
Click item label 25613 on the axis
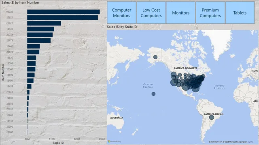(x=10, y=92)
